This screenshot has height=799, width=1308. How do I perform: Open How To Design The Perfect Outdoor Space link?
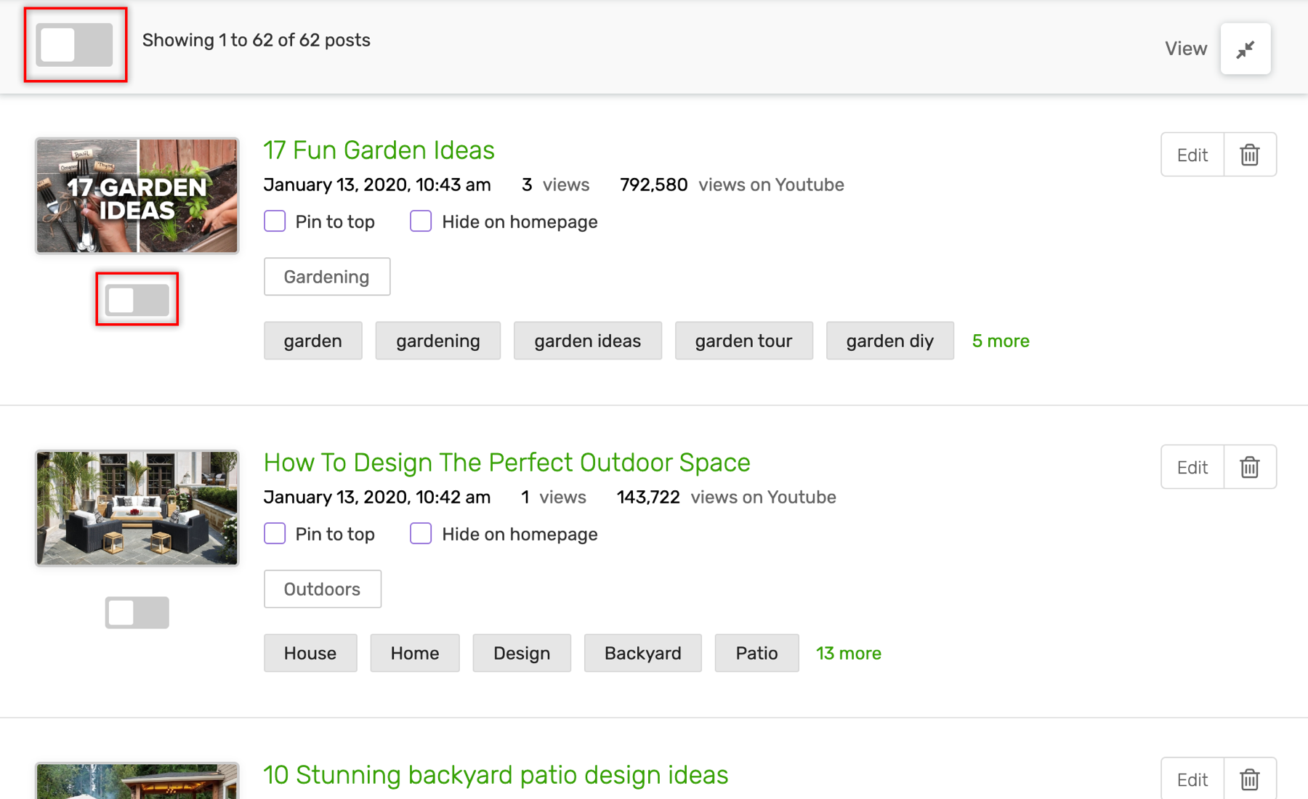(x=506, y=463)
